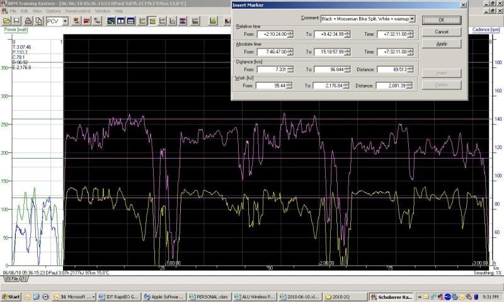Click the Copy icon in toolbar
Screen dimensions: 504x302
pyautogui.click(x=38, y=21)
